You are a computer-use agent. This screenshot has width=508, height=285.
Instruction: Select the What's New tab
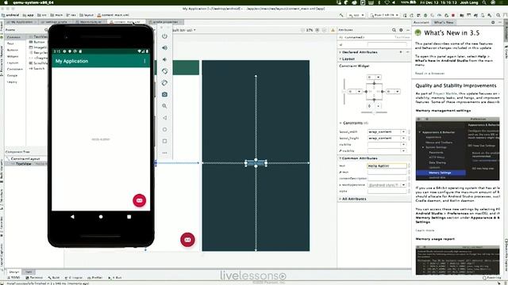tap(444, 22)
